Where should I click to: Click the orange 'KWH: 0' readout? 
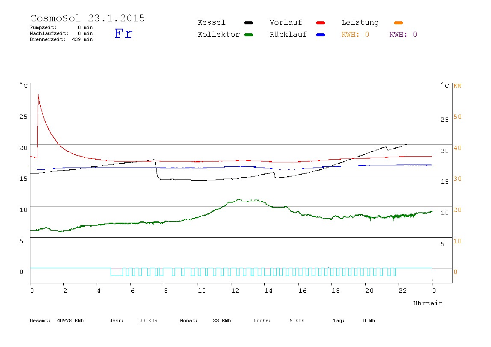(355, 35)
